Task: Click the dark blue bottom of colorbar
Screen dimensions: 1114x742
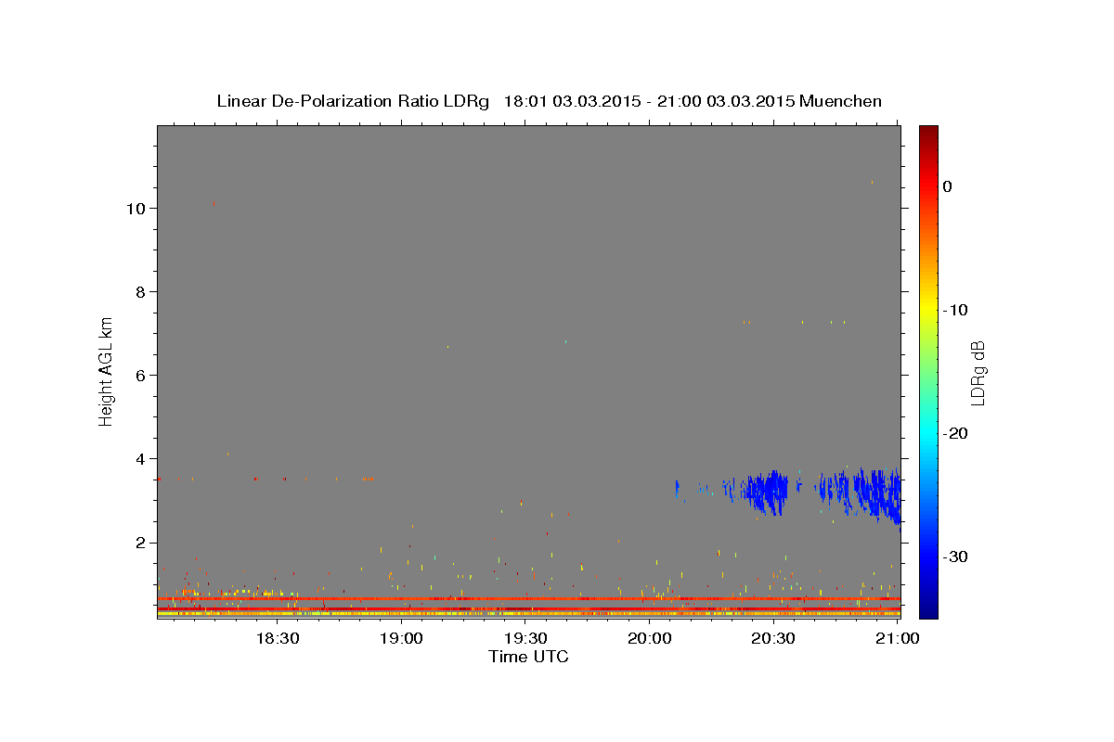Action: (x=928, y=608)
